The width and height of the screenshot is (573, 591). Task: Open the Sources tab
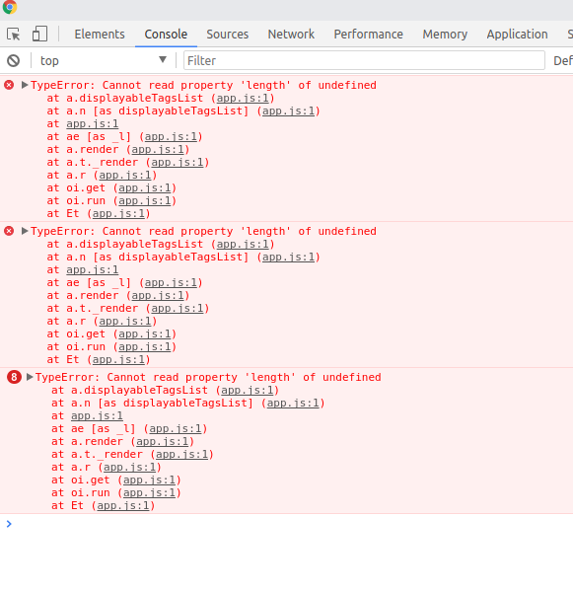click(x=228, y=35)
